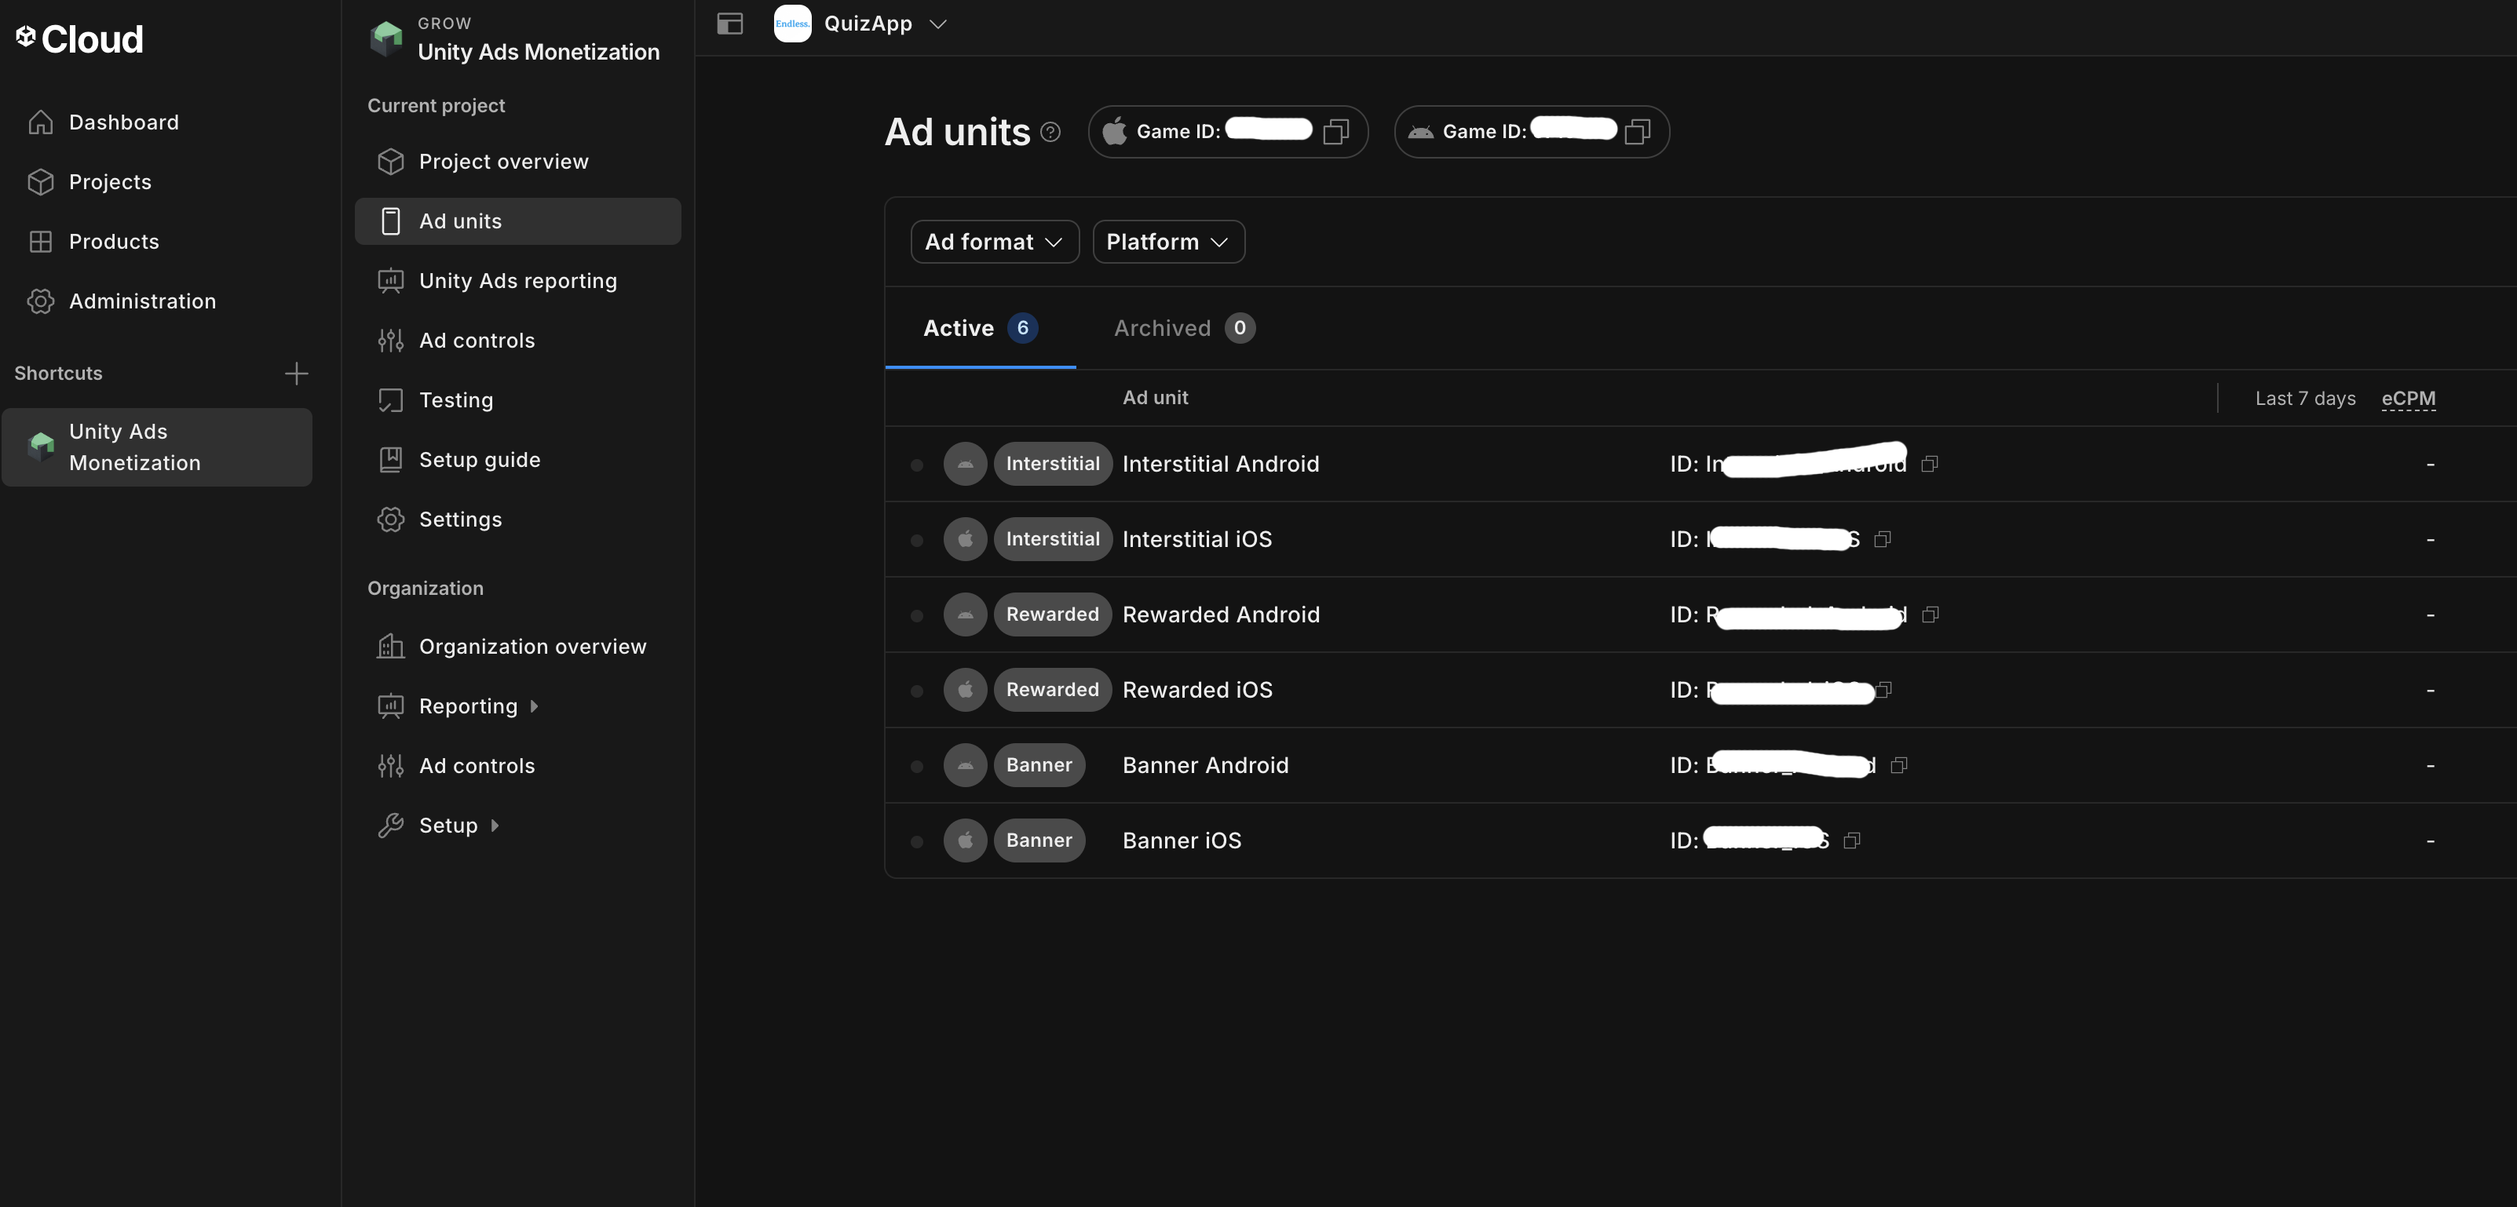Add a shortcut with plus icon
Image resolution: width=2517 pixels, height=1207 pixels.
296,373
